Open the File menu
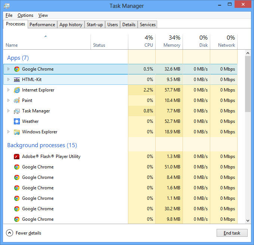Image resolution: width=254 pixels, height=245 pixels. coord(9,15)
